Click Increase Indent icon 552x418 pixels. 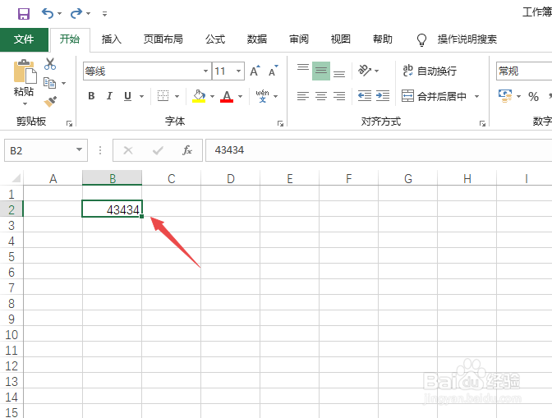(x=383, y=96)
